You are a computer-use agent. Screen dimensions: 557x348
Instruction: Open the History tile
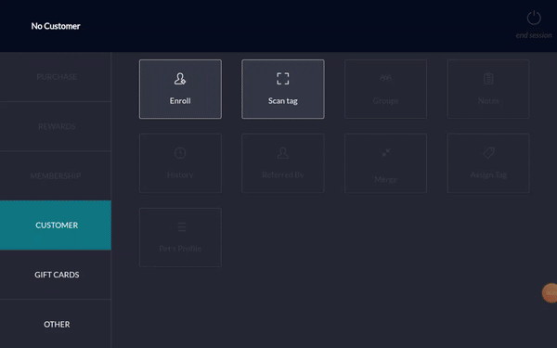180,163
